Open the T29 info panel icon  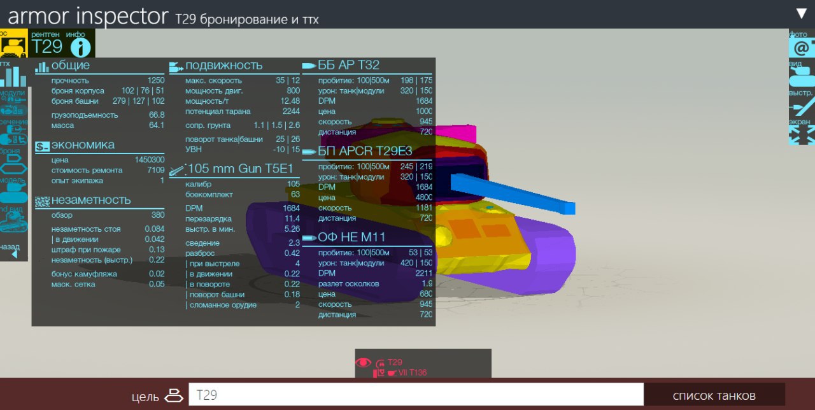(x=80, y=47)
